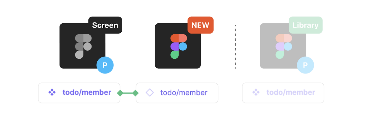The width and height of the screenshot is (379, 120).
Task: Click the colorful Figma logo tile
Action: [x=178, y=46]
